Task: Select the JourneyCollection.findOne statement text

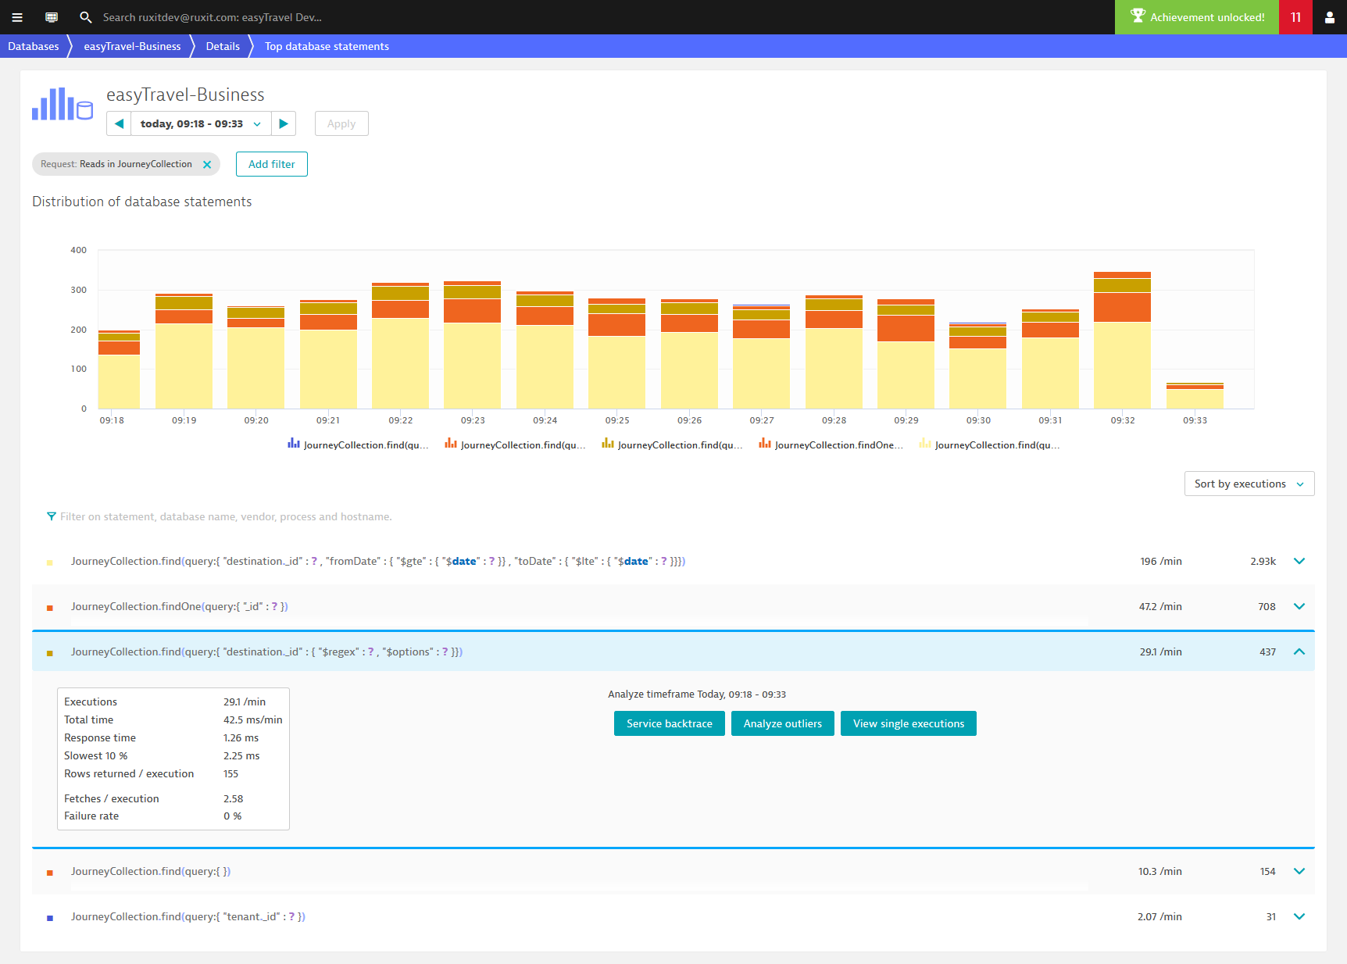Action: pyautogui.click(x=180, y=606)
